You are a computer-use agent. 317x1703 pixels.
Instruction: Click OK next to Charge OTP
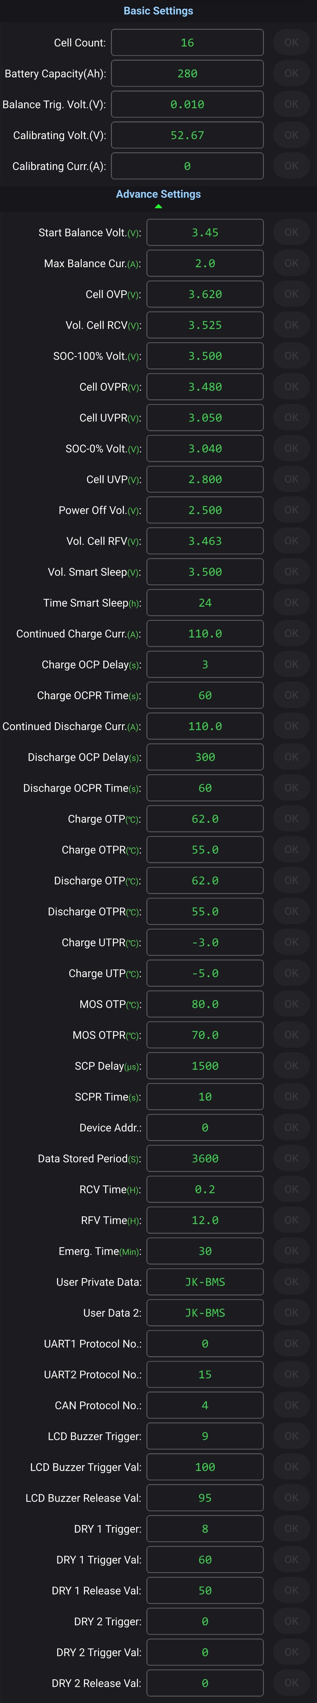coord(291,818)
